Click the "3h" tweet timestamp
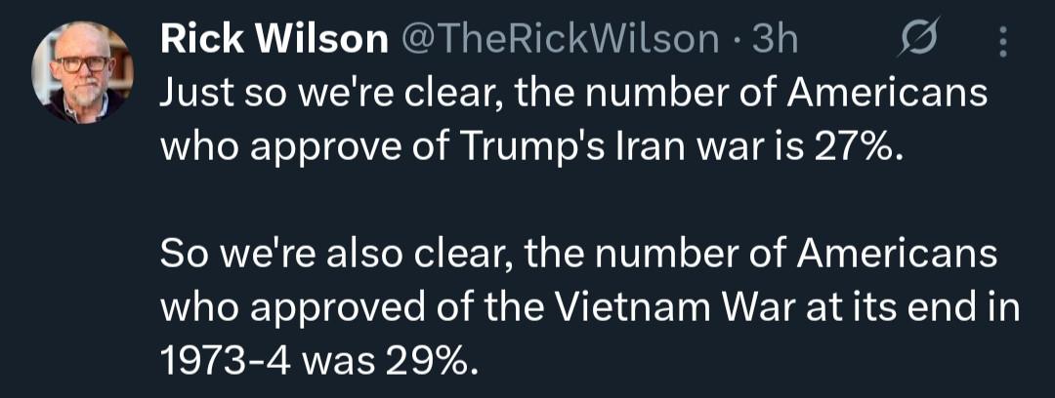 pyautogui.click(x=778, y=39)
